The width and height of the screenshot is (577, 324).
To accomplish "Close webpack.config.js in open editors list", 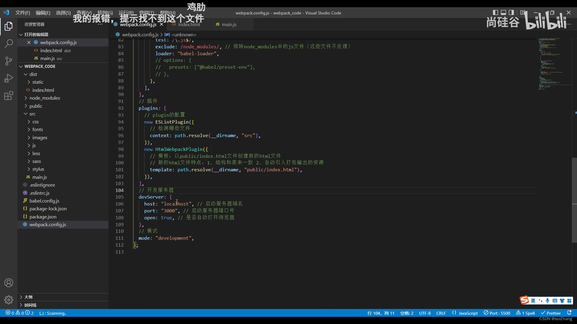I will [29, 43].
